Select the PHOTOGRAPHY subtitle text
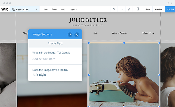This screenshot has width=175, height=107. coord(88,25)
